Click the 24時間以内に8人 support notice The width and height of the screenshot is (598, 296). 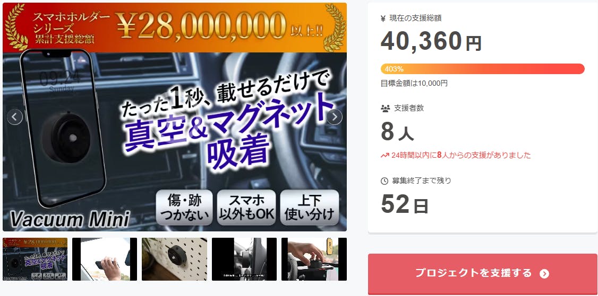(456, 155)
